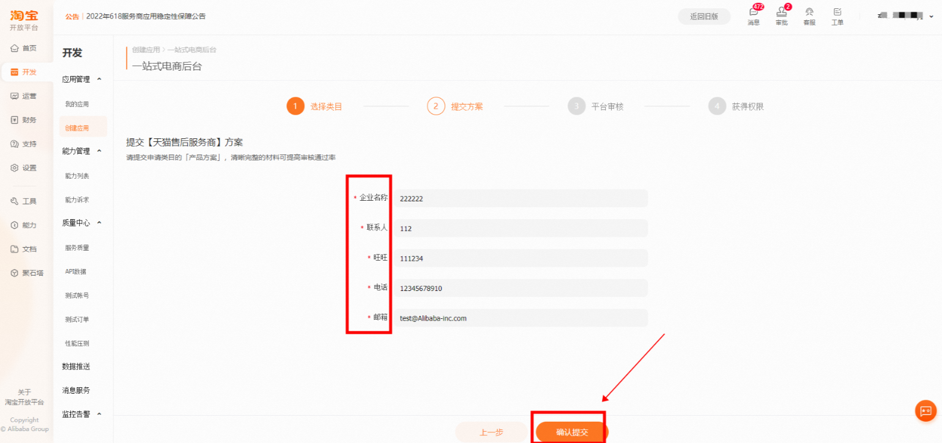Open 我的应用 in the sidebar
The width and height of the screenshot is (942, 443).
point(77,104)
